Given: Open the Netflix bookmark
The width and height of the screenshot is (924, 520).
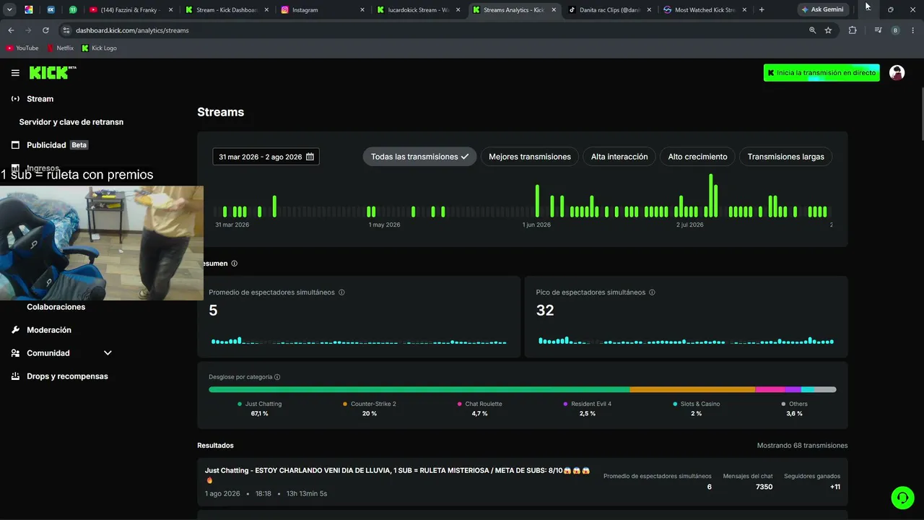Looking at the screenshot, I should pyautogui.click(x=60, y=48).
